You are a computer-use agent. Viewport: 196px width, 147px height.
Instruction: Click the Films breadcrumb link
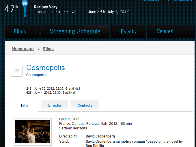[48, 49]
